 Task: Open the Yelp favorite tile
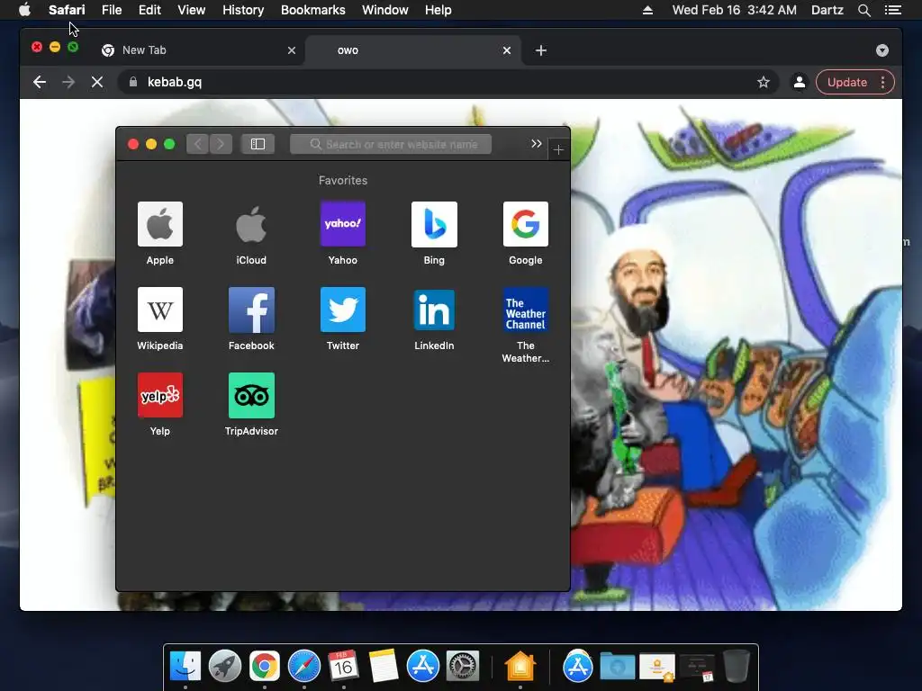point(160,395)
